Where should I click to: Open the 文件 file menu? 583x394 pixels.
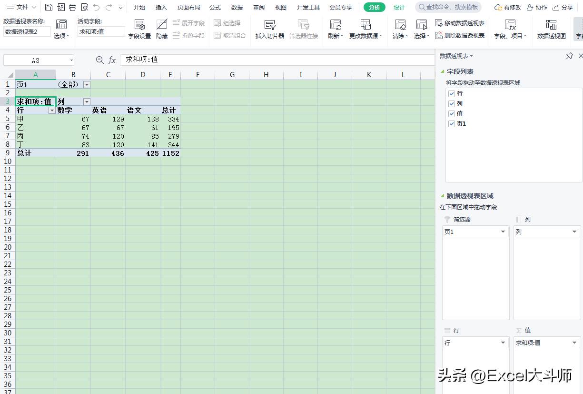[x=21, y=7]
